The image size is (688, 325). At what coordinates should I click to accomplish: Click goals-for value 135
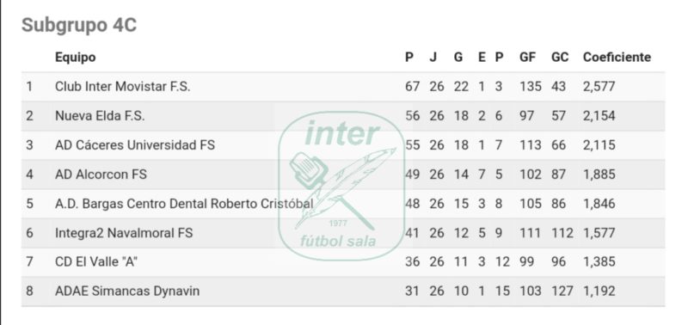pyautogui.click(x=531, y=86)
